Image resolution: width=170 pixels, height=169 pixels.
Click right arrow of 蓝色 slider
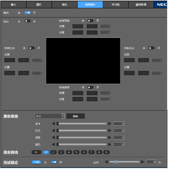click(110, 145)
